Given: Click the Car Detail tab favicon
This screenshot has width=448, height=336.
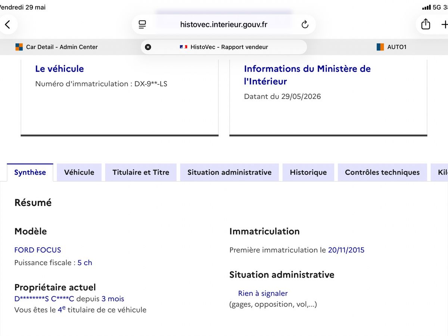Looking at the screenshot, I should tap(19, 47).
